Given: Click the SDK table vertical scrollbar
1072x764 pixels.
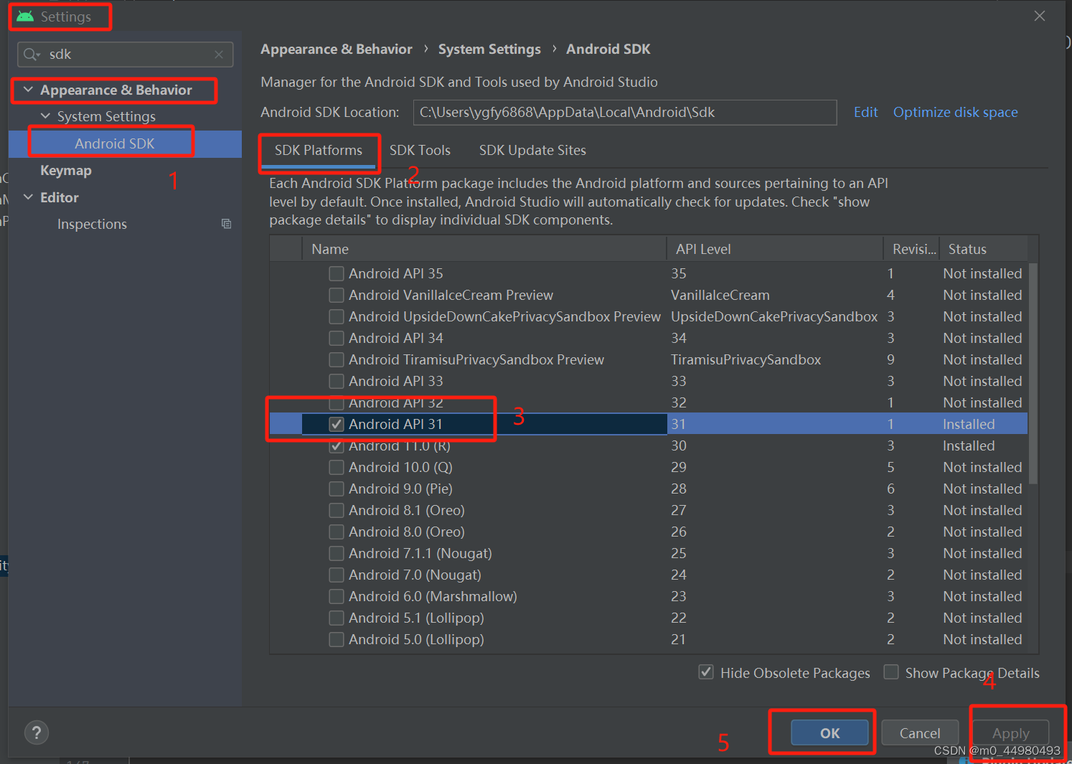Looking at the screenshot, I should (x=1033, y=373).
